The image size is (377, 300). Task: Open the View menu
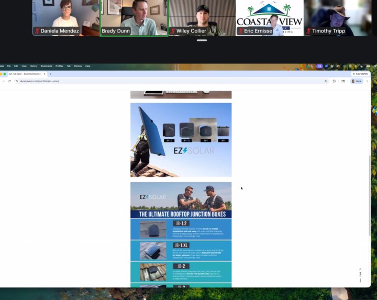(x=24, y=66)
